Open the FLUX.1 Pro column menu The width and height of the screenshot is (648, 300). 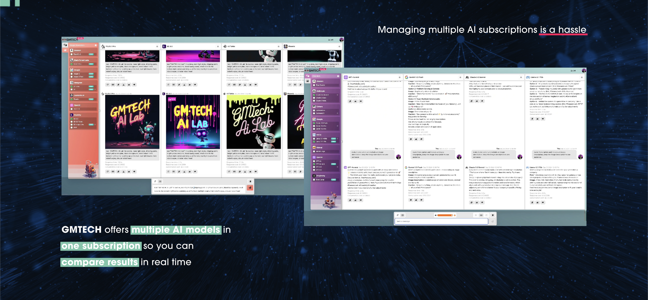point(157,47)
